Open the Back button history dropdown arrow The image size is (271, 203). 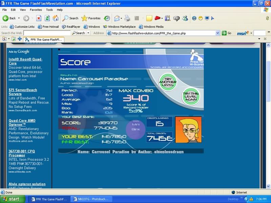(x=19, y=18)
